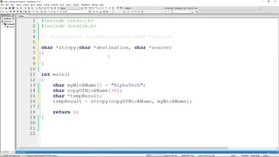Close the Management panel
This screenshot has height=157, width=279.
click(13, 15)
